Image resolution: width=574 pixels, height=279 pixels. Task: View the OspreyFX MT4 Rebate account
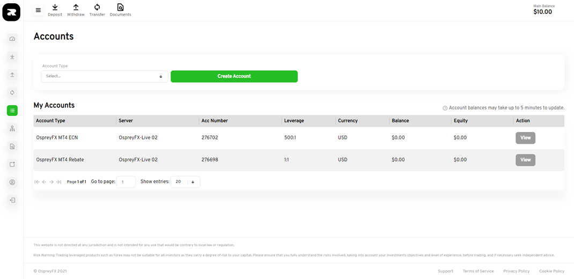tap(525, 160)
